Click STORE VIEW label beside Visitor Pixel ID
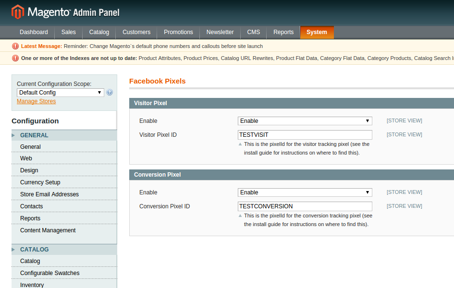This screenshot has height=288, width=454. tap(404, 134)
